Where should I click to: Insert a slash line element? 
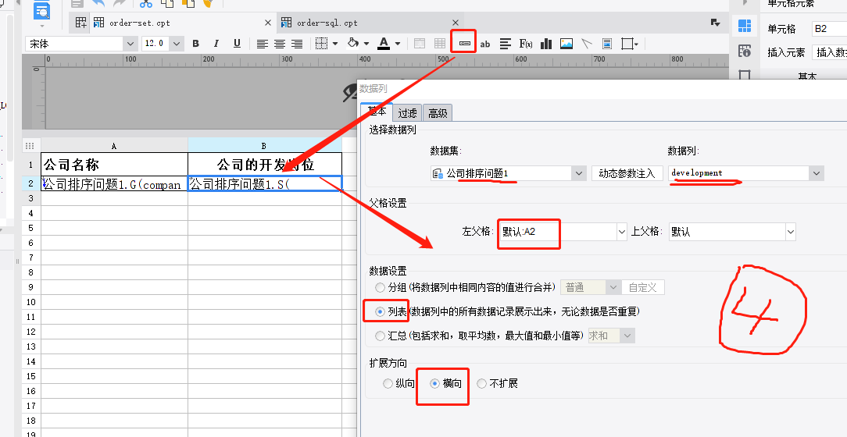click(587, 44)
